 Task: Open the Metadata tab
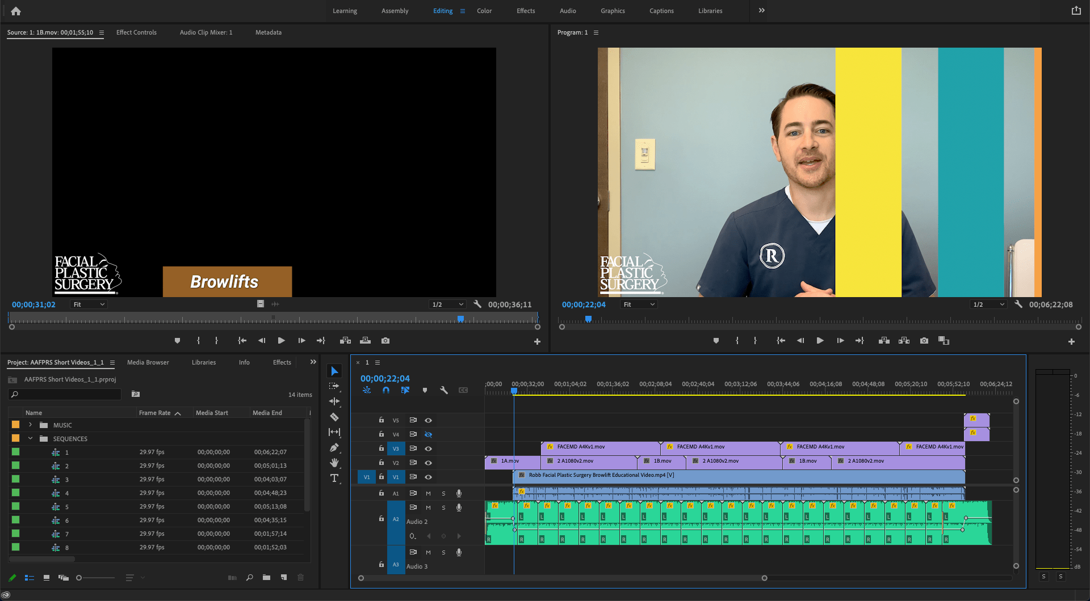pyautogui.click(x=269, y=32)
